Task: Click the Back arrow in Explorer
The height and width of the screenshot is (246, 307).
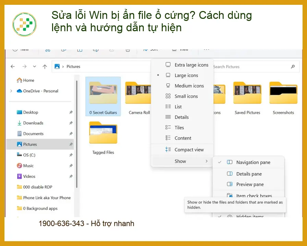Action: point(13,67)
